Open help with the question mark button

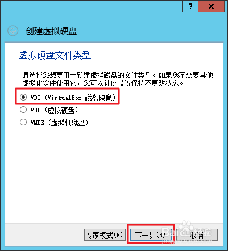pyautogui.click(x=190, y=6)
